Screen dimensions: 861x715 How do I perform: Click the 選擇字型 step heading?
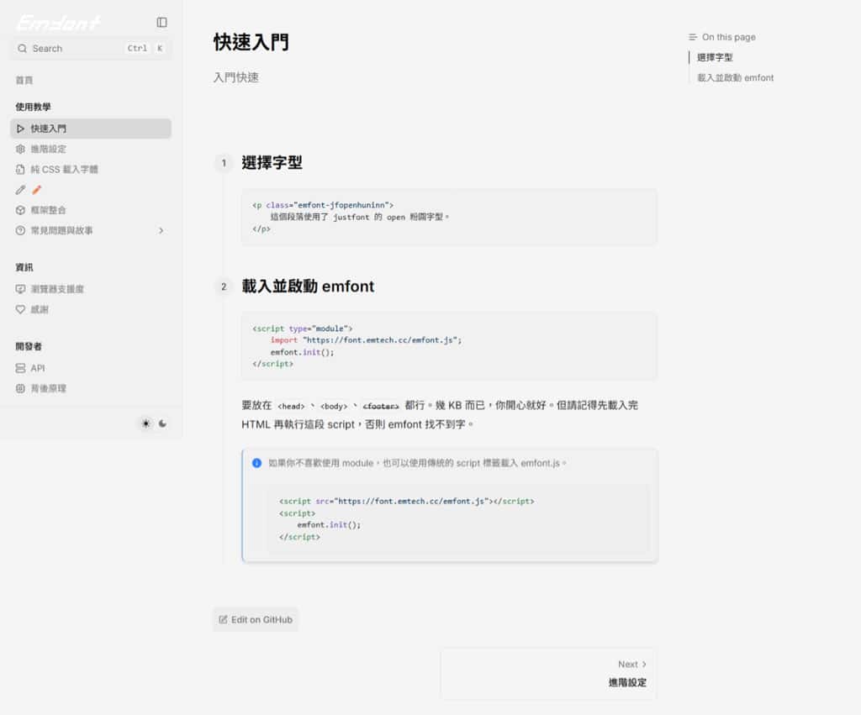pos(272,163)
